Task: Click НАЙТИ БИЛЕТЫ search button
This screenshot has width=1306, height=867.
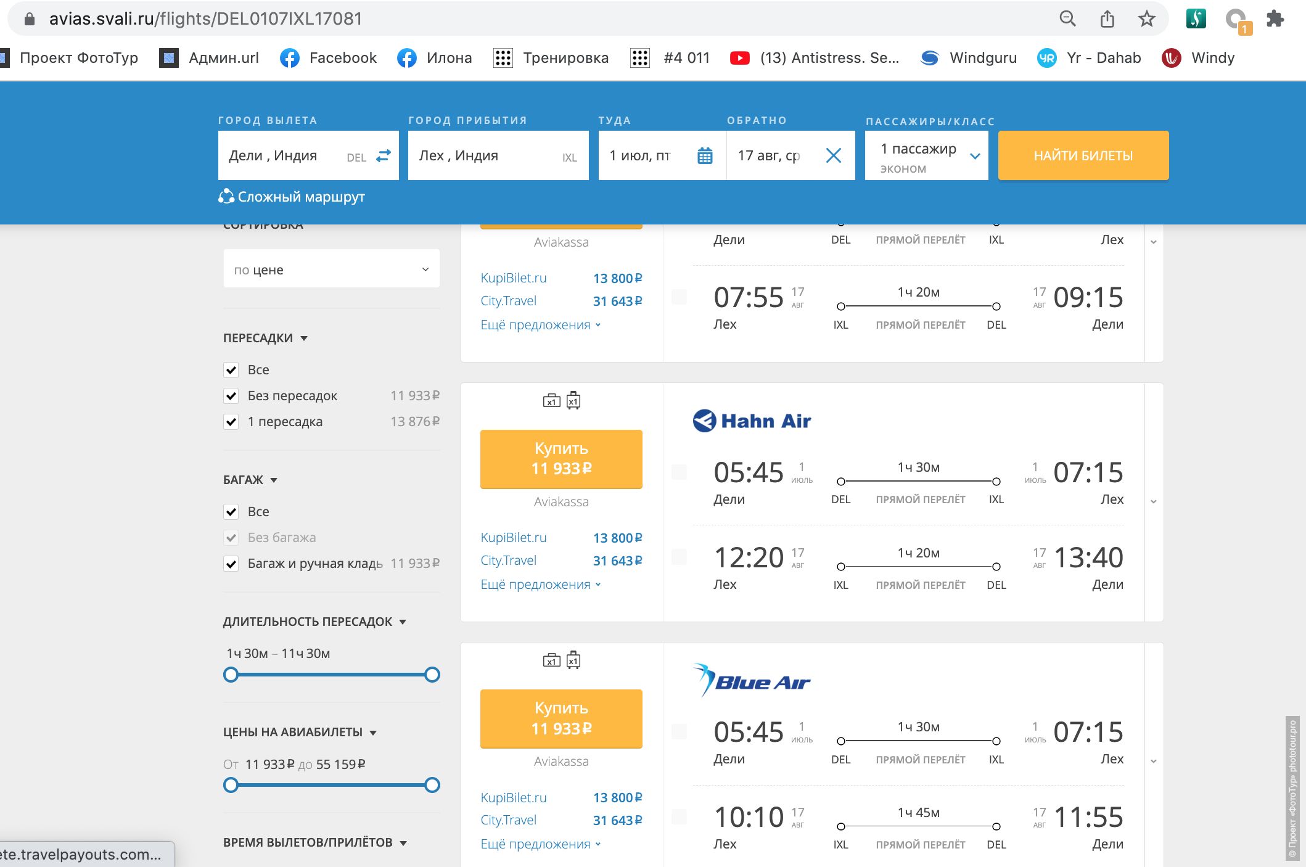Action: 1083,156
